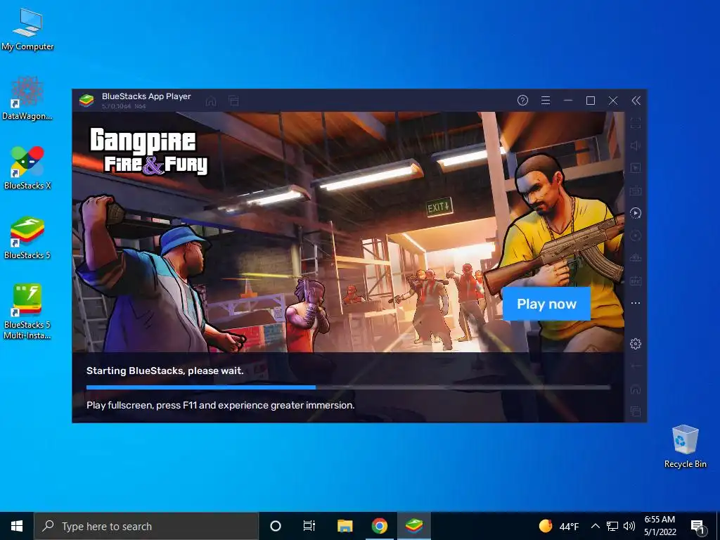
Task: Open the weather widget showing 44°F
Action: tap(559, 526)
